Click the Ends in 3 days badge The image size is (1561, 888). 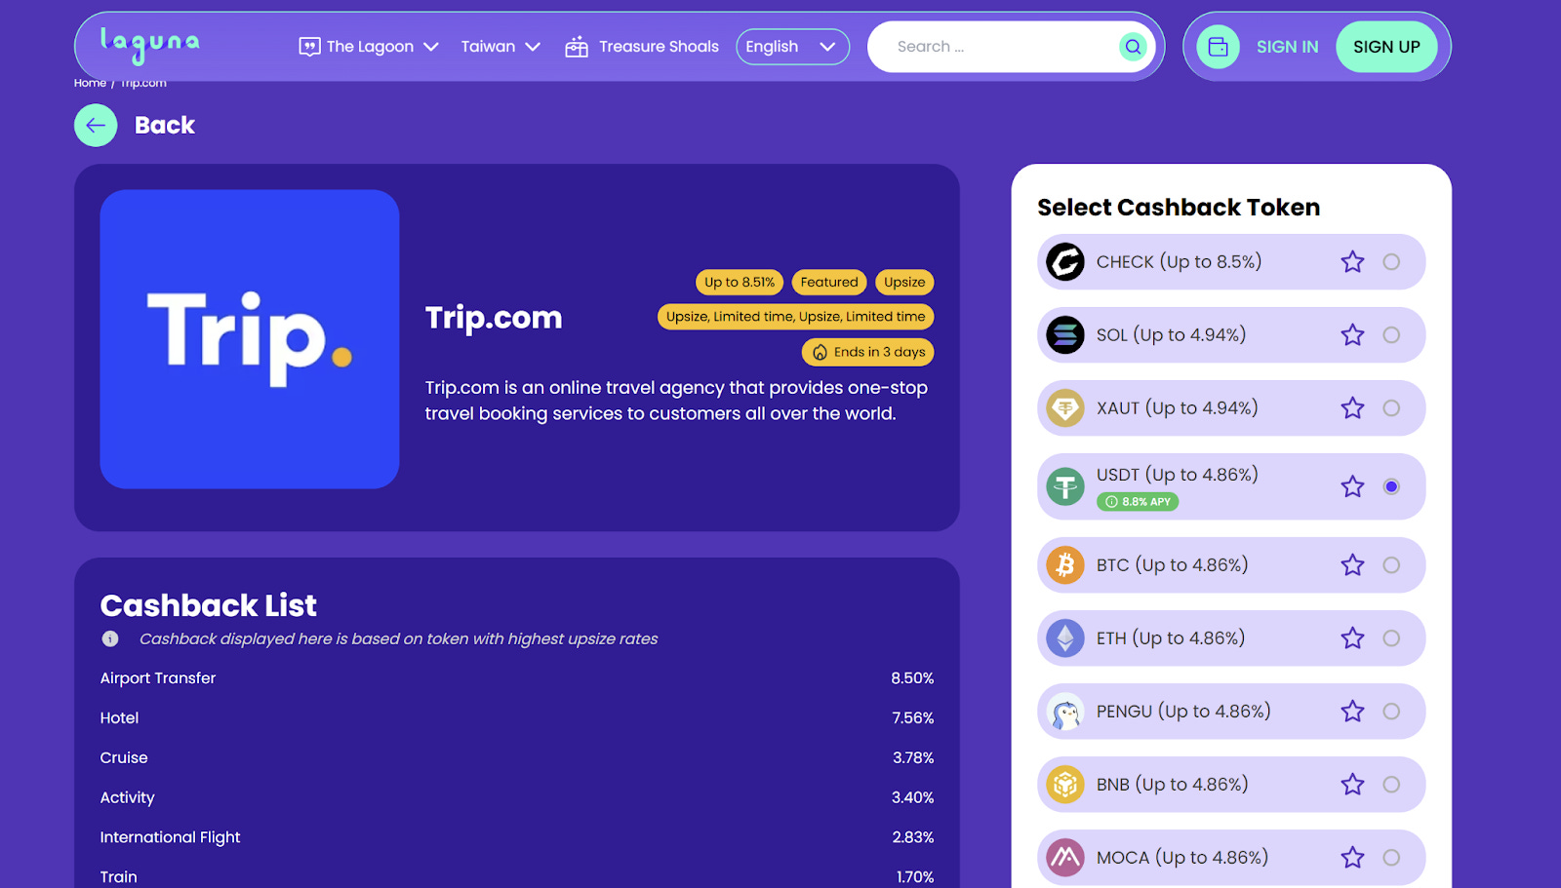(x=868, y=352)
